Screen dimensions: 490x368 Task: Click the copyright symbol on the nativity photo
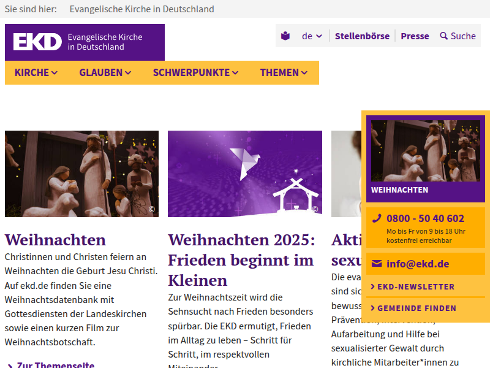[x=153, y=209]
